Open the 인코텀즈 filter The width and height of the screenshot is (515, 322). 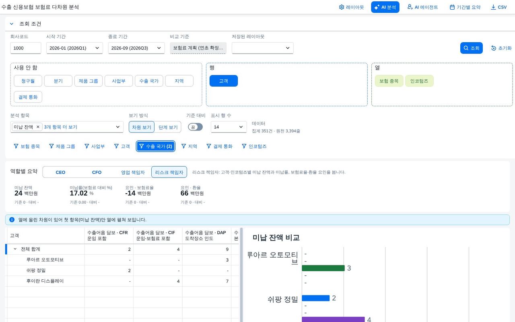(x=254, y=146)
